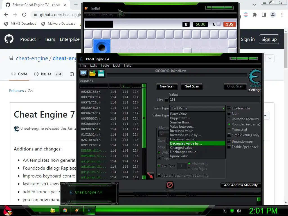This screenshot has width=288, height=216.
Task: Open Chrome's three-dot menu
Action: (282, 15)
